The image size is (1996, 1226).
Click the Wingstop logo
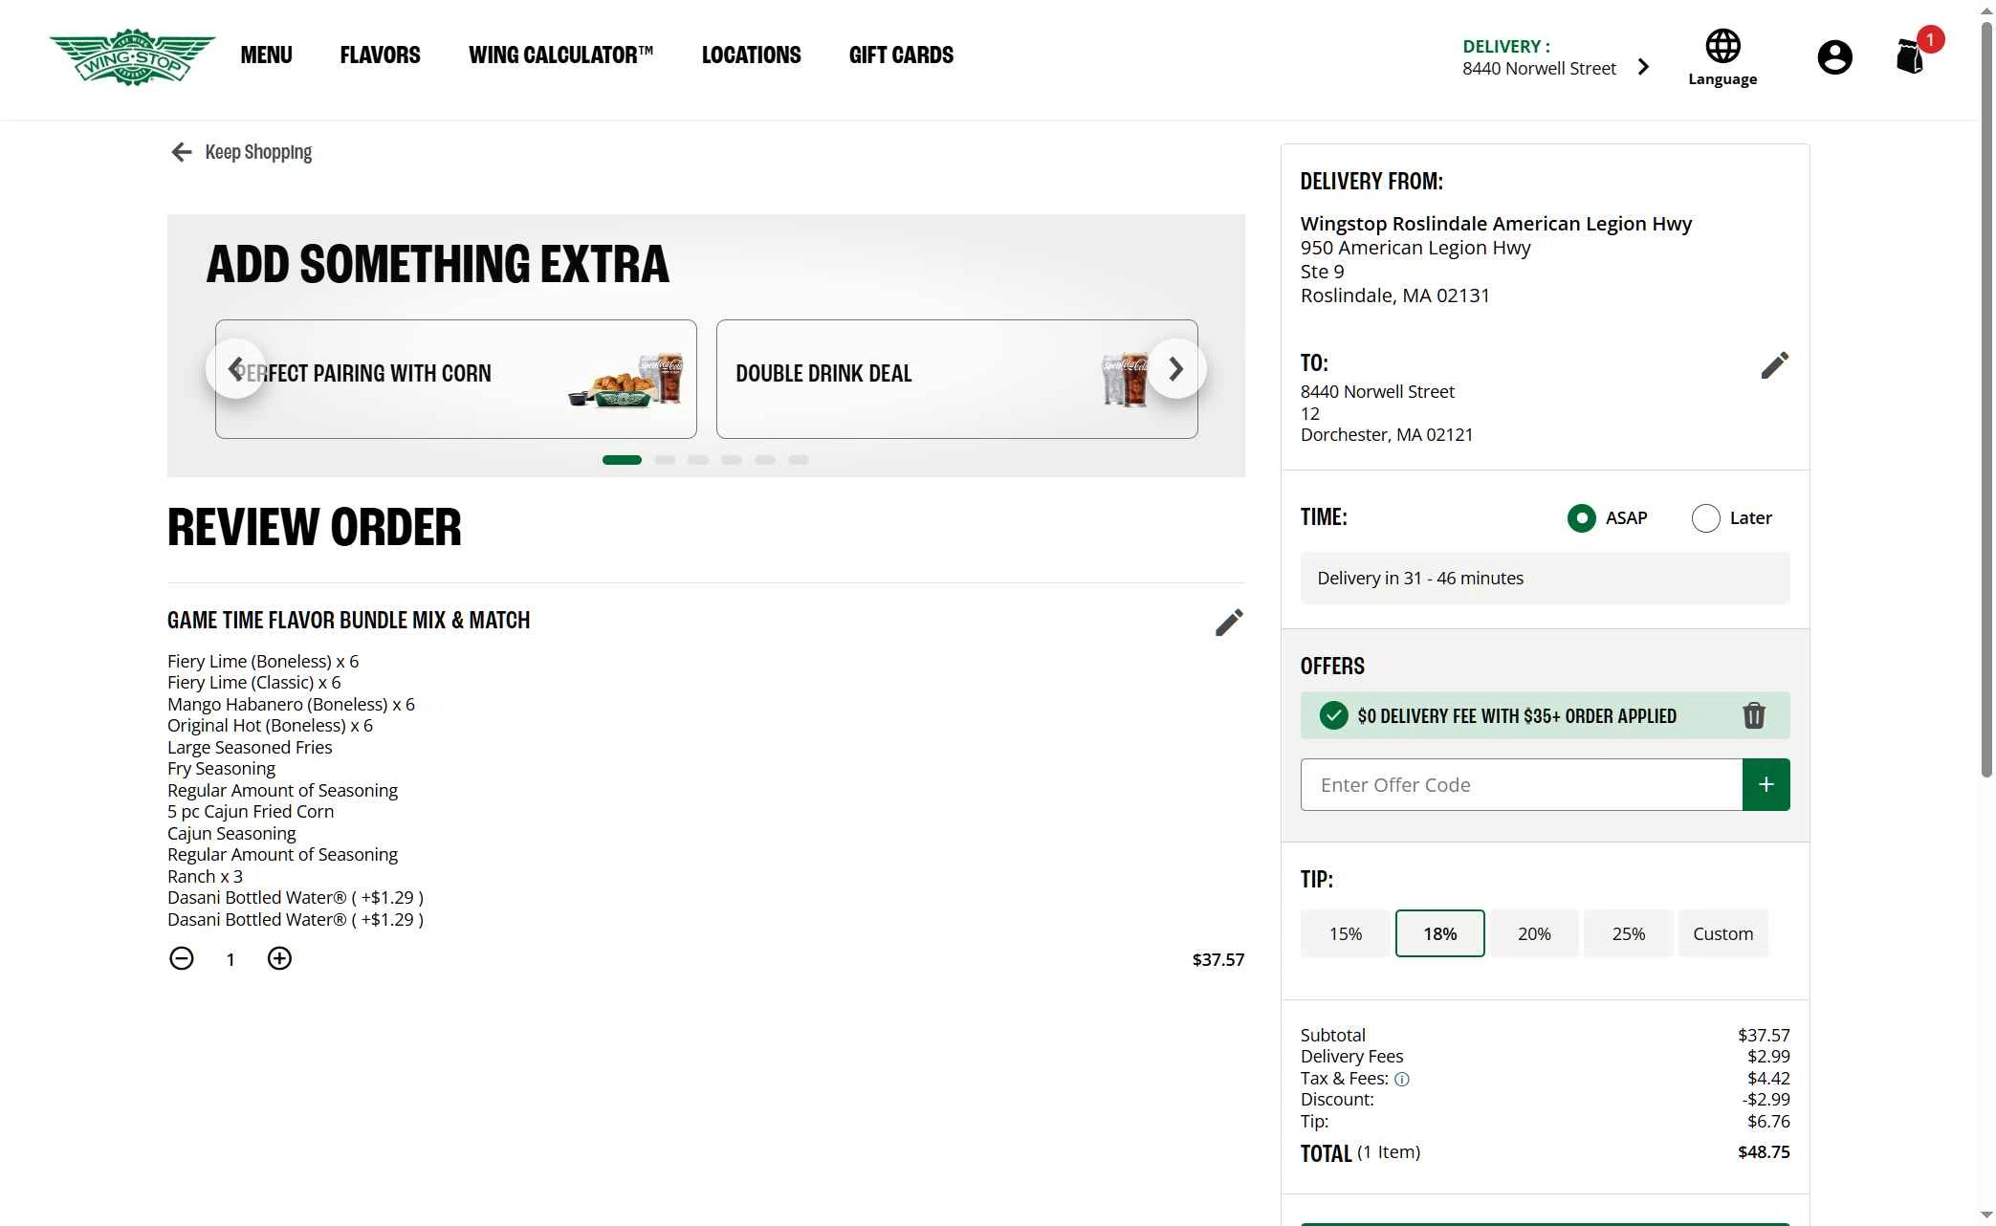(x=132, y=56)
